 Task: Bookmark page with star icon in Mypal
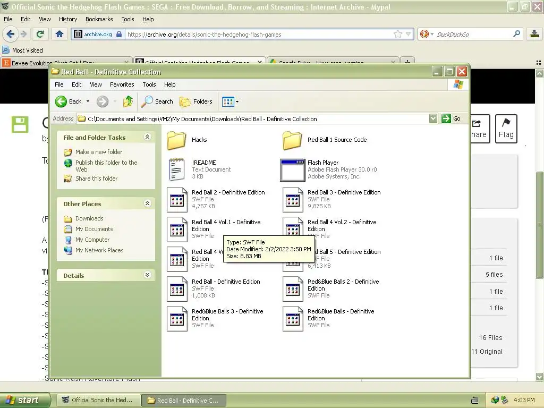pyautogui.click(x=397, y=34)
